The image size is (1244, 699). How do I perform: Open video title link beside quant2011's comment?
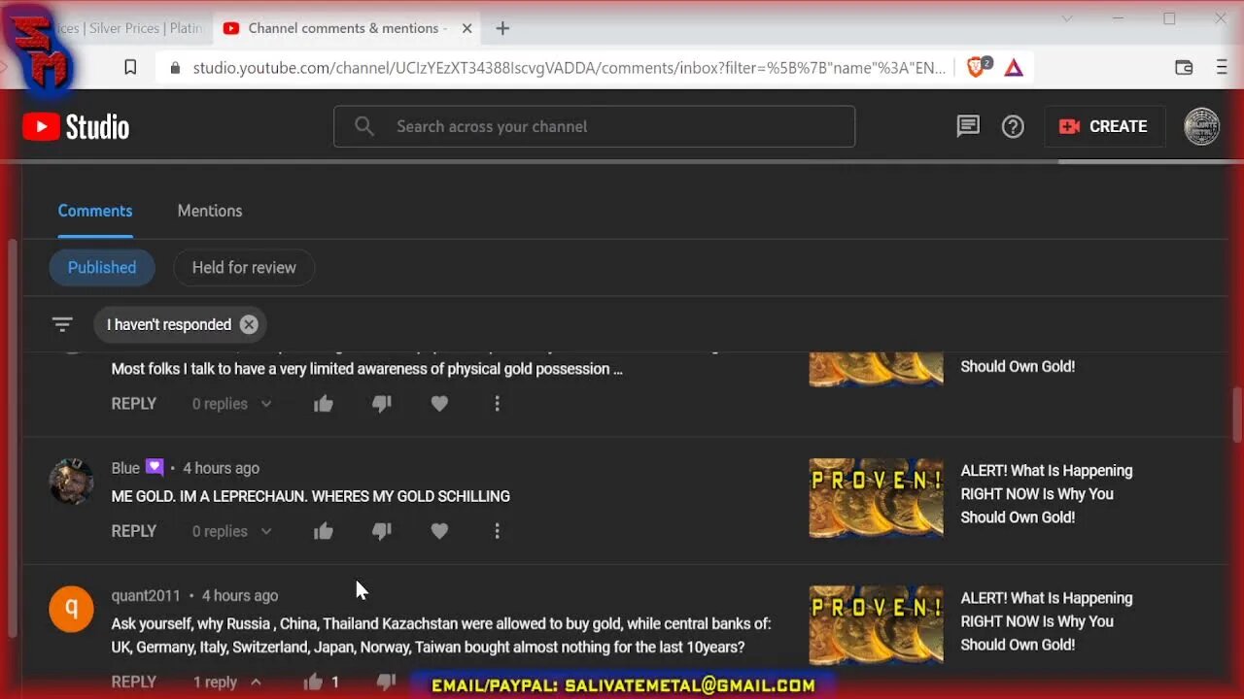pyautogui.click(x=1047, y=621)
